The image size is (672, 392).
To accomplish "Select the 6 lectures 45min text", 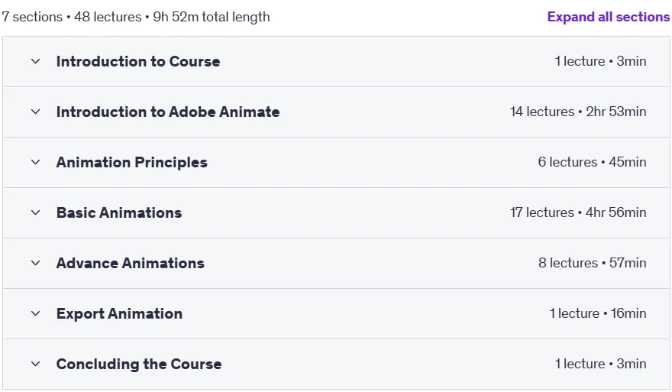I will point(592,162).
